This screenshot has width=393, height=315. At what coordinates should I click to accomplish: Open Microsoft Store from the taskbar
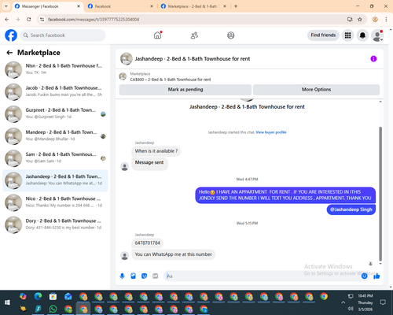[x=53, y=296]
